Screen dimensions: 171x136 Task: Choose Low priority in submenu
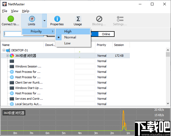tap(73, 43)
